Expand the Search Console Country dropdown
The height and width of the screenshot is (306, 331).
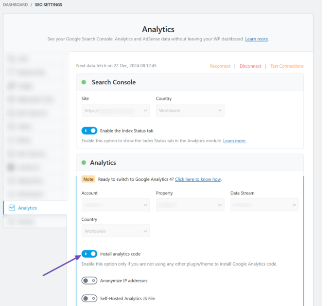tap(190, 111)
